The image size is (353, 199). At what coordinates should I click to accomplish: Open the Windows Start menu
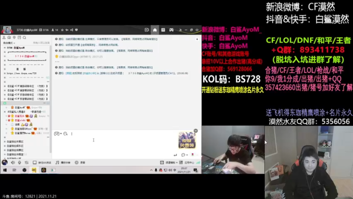tap(5, 170)
